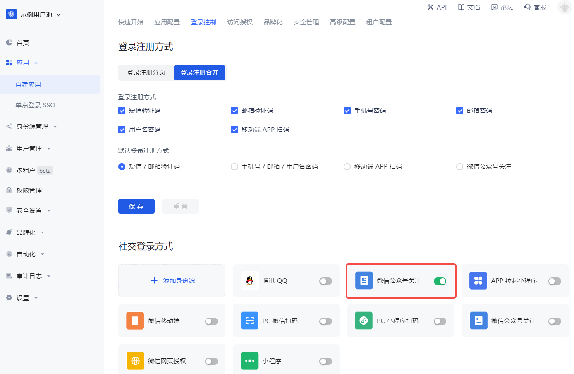
Task: Click the 示例用户池 shield logo icon
Action: tap(11, 14)
